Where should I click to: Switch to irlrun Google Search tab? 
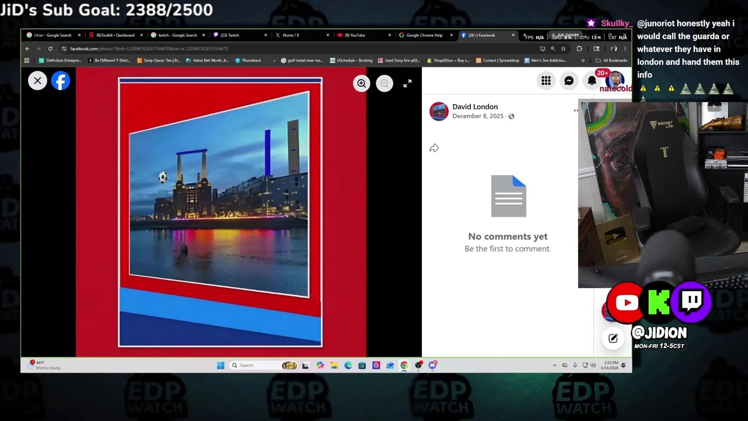53,35
